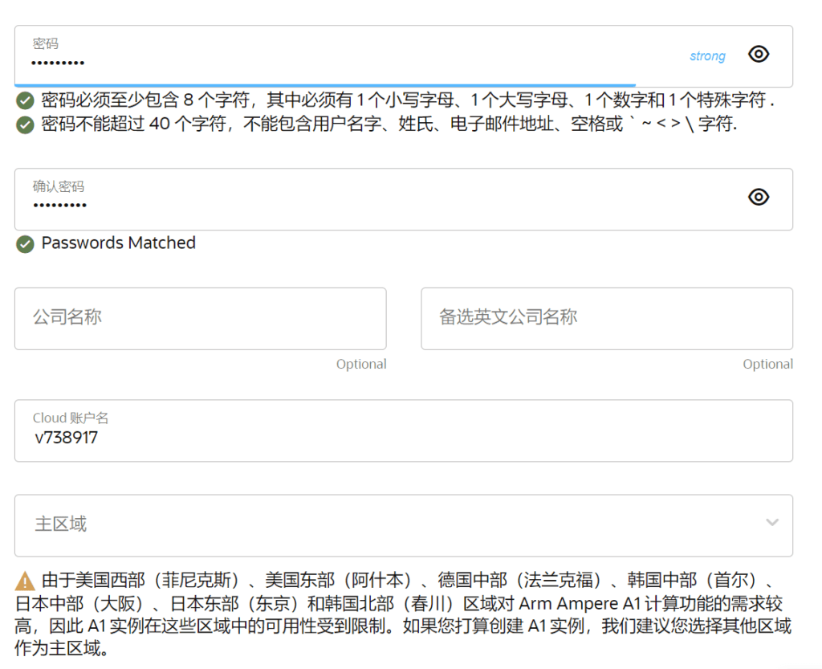Click green checkmark beside 8-character password rule

[x=25, y=100]
